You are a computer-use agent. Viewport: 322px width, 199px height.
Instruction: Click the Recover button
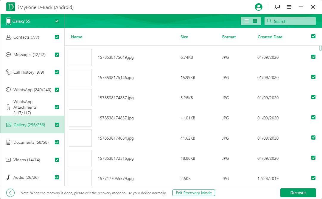coord(298,193)
